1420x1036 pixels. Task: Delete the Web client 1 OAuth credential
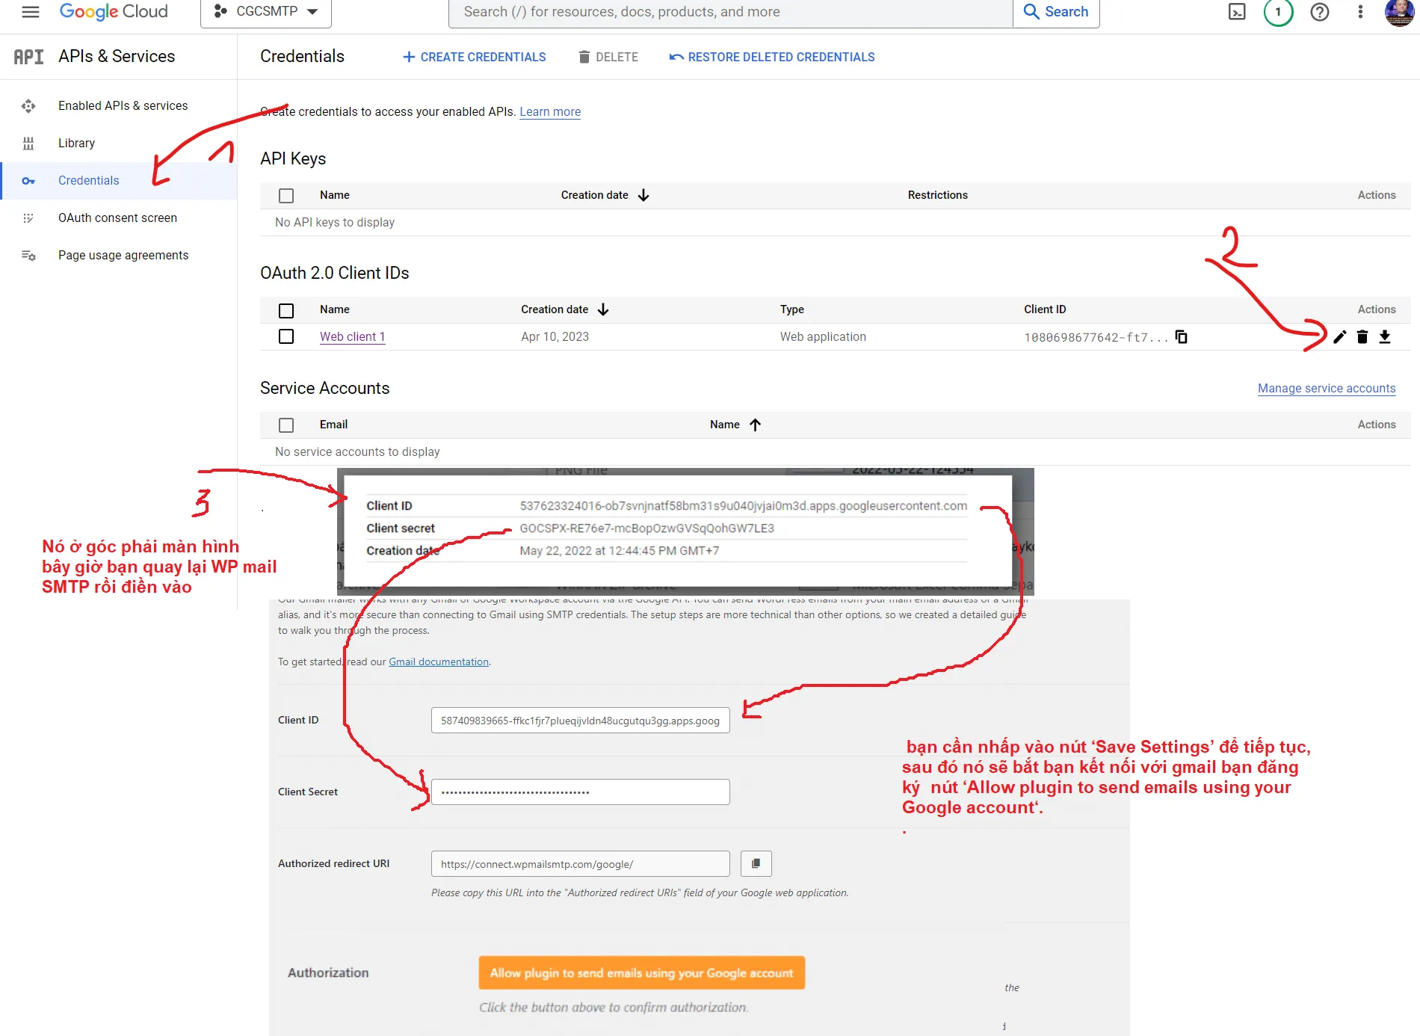coord(1362,337)
